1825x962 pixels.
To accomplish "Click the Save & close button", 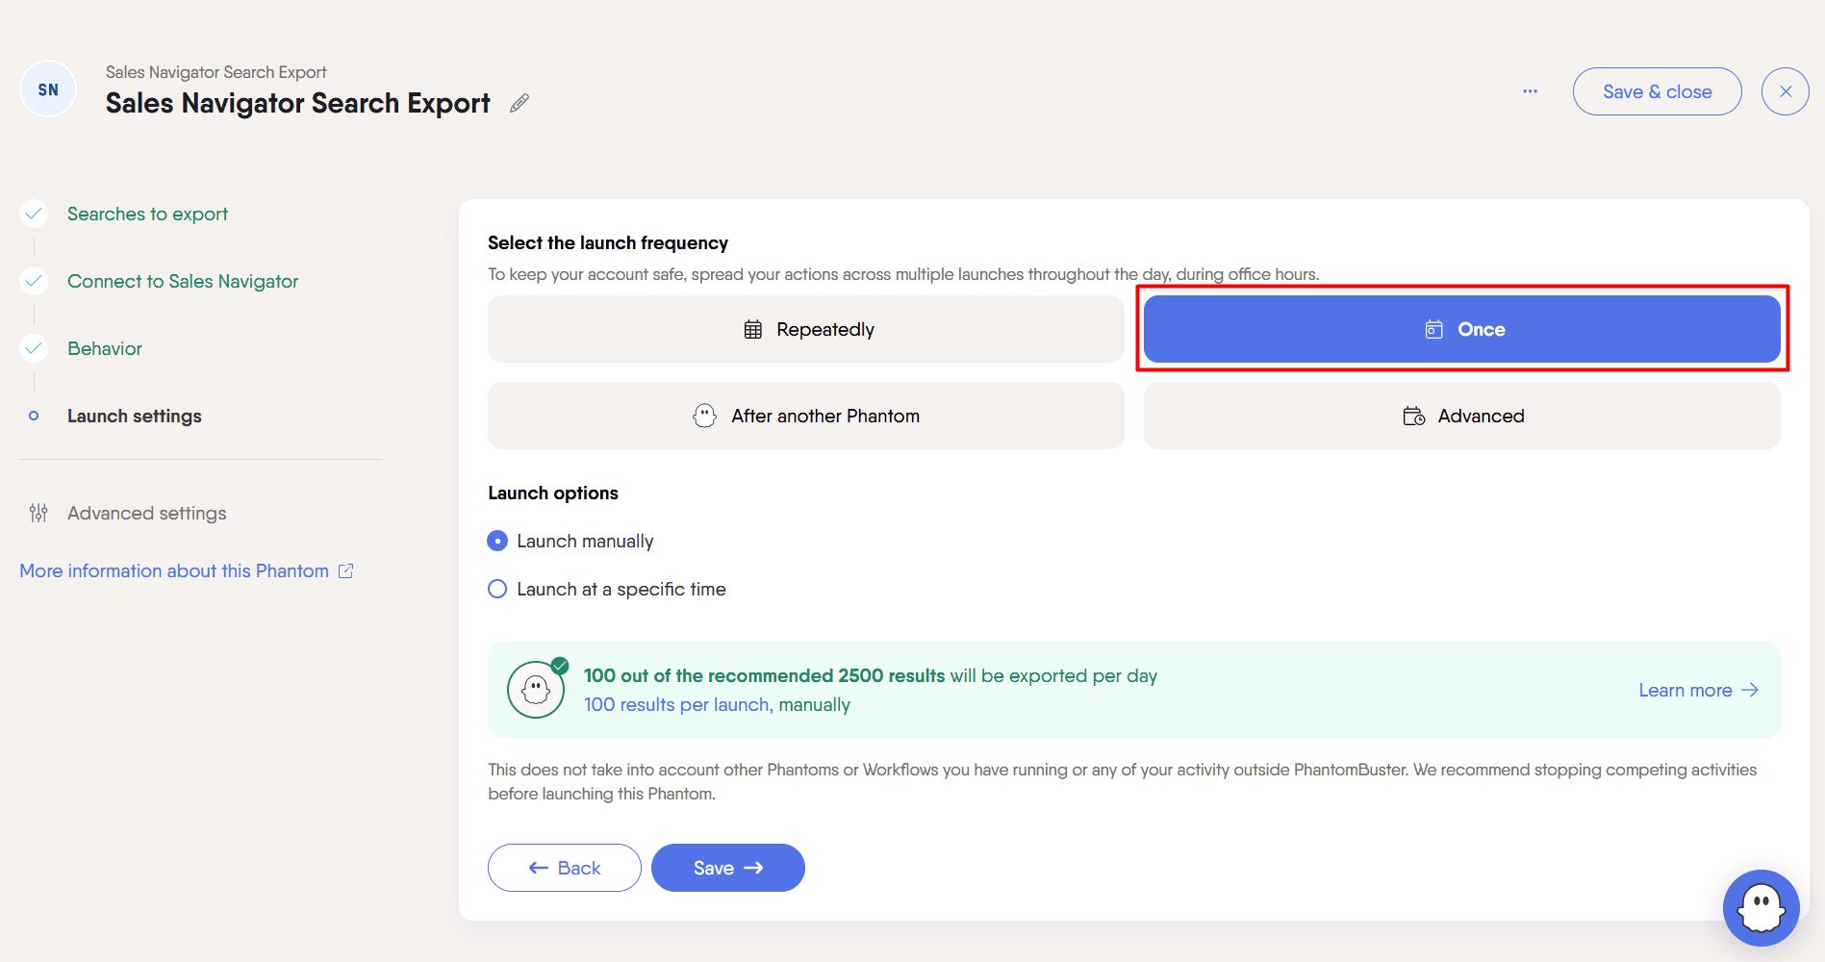I will 1657,91.
